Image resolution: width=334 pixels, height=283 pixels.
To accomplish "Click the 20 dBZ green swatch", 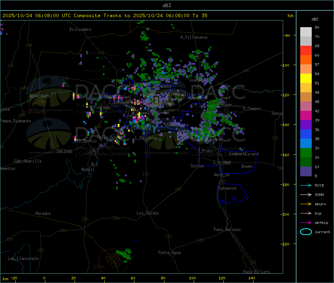I will (x=306, y=152).
